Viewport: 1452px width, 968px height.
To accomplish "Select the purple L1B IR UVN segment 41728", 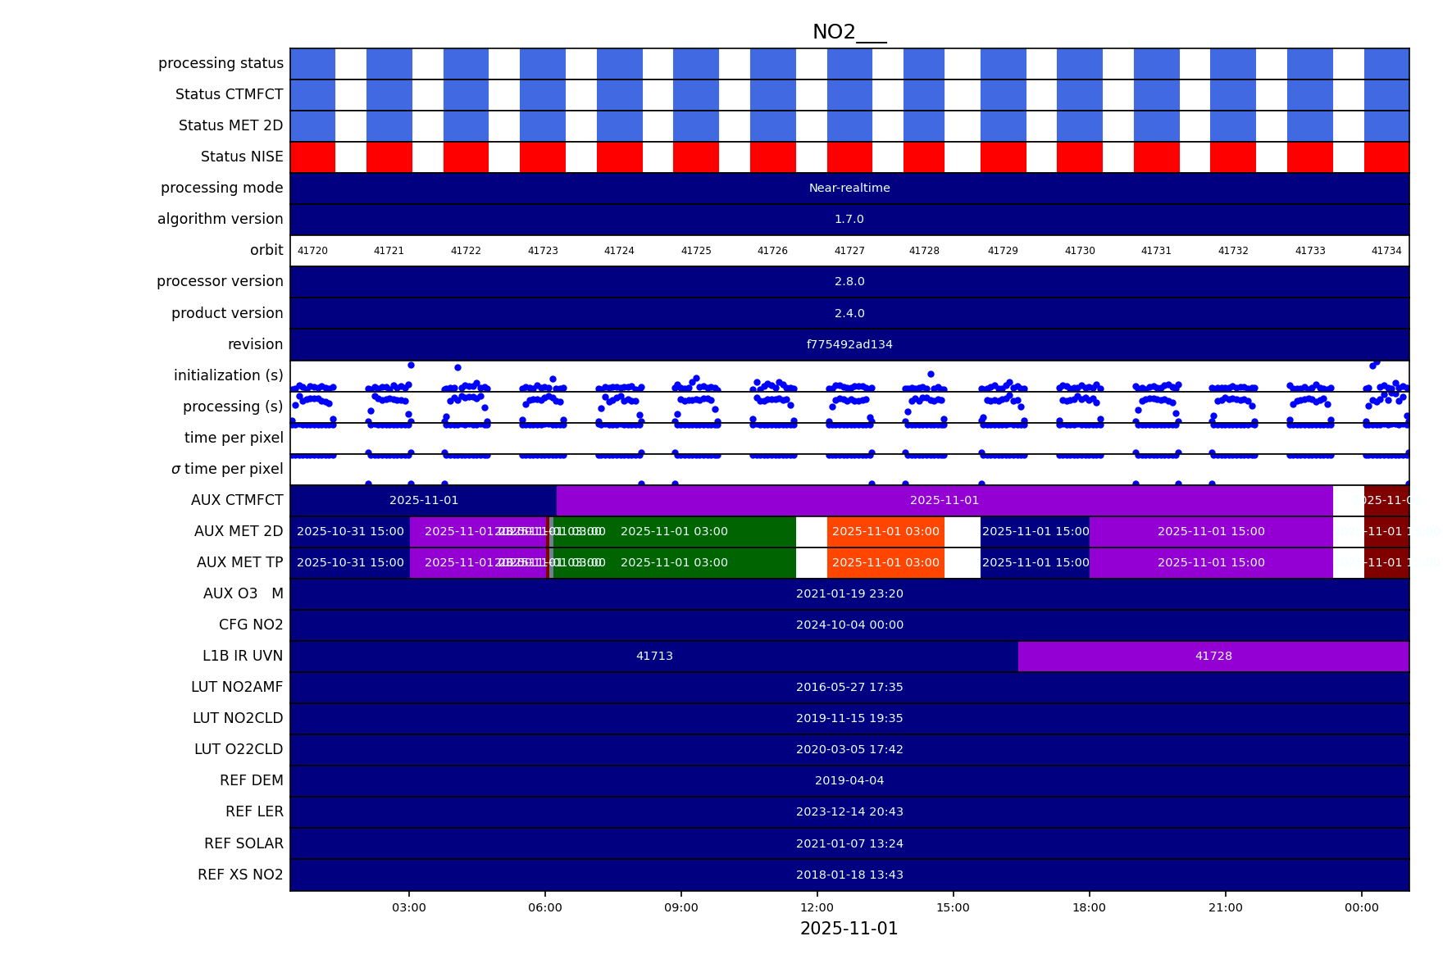I will (x=1213, y=657).
